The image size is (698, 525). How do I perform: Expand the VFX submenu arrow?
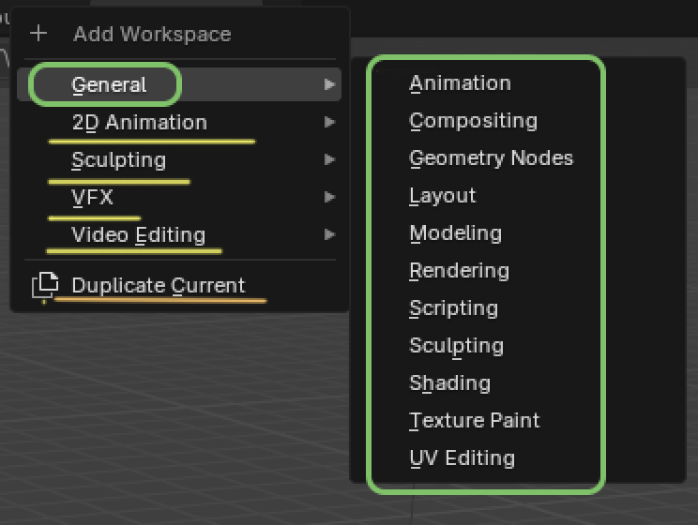329,197
